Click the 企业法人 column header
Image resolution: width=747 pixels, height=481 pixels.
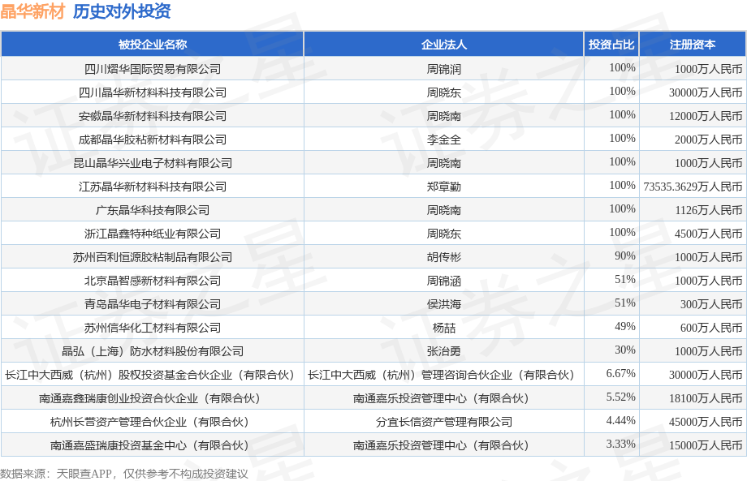click(443, 45)
